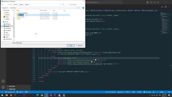Click the New folder toolbar button
Image resolution: width=172 pixels, height=97 pixels.
click(x=13, y=8)
